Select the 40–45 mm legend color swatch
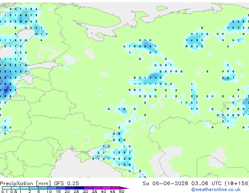This screenshot has height=193, width=249. [x=106, y=188]
